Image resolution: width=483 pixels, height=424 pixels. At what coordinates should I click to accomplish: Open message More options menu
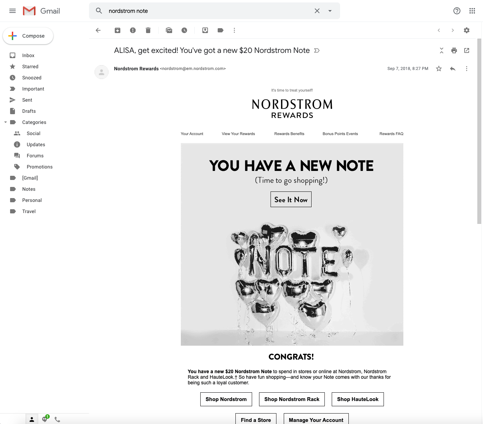[x=467, y=69]
